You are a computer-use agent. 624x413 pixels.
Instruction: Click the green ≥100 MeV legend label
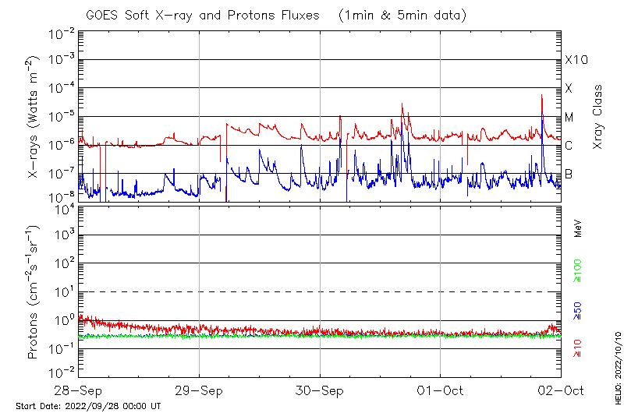tap(578, 269)
